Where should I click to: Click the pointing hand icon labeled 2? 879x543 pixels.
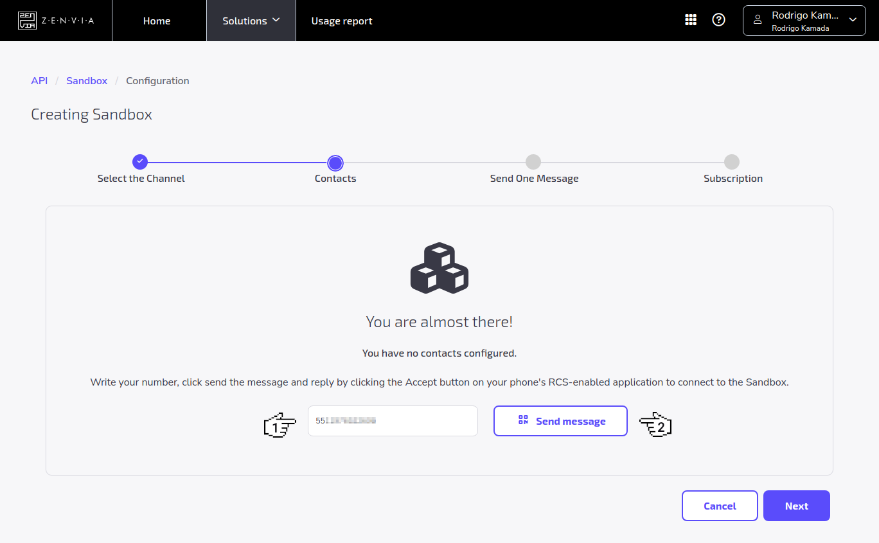655,424
